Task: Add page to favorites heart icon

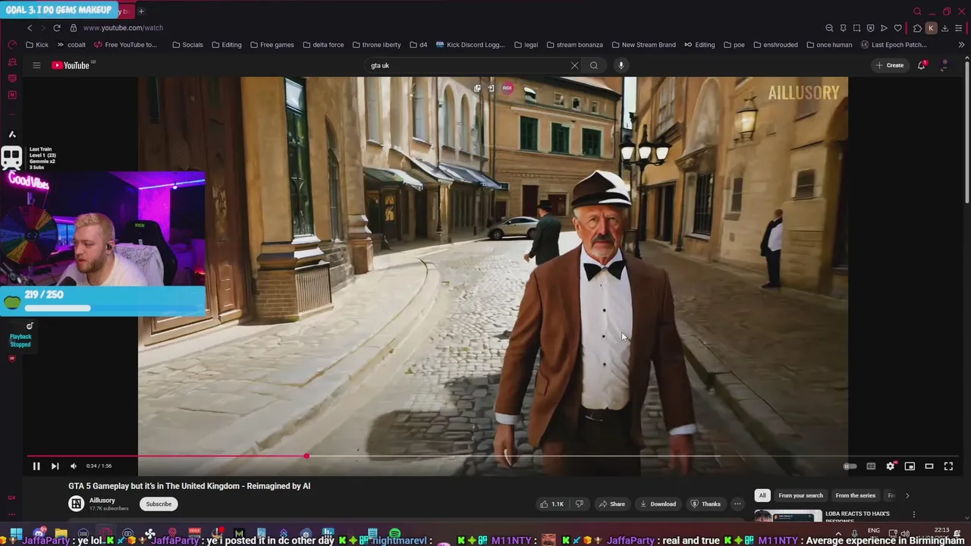Action: click(x=897, y=28)
